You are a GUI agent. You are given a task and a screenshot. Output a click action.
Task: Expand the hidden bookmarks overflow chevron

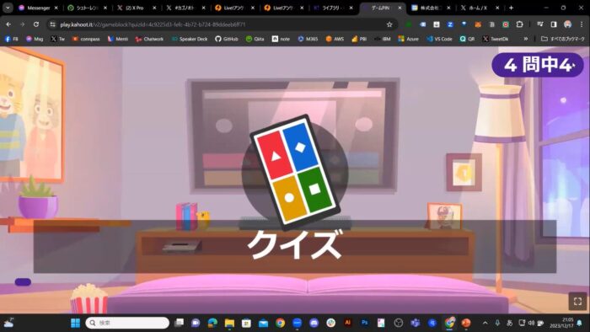526,39
